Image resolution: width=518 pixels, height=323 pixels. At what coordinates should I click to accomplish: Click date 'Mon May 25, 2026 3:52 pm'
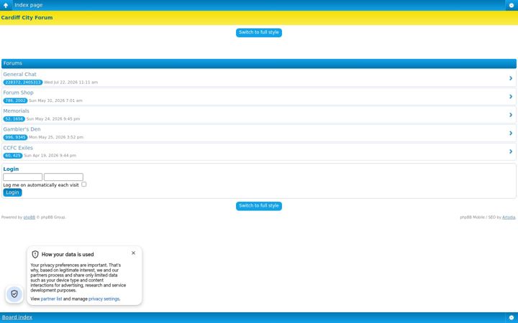click(56, 137)
